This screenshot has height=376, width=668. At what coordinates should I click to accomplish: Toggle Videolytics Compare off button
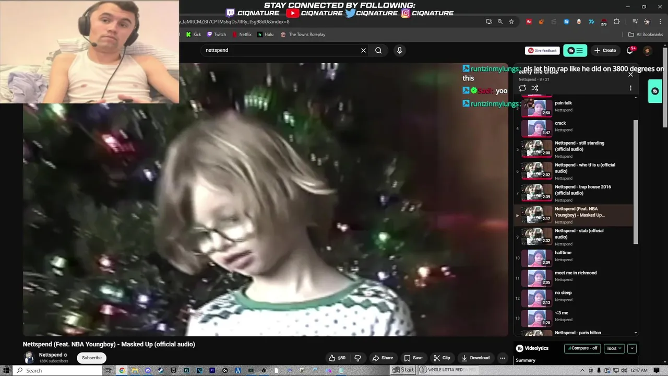click(x=582, y=348)
